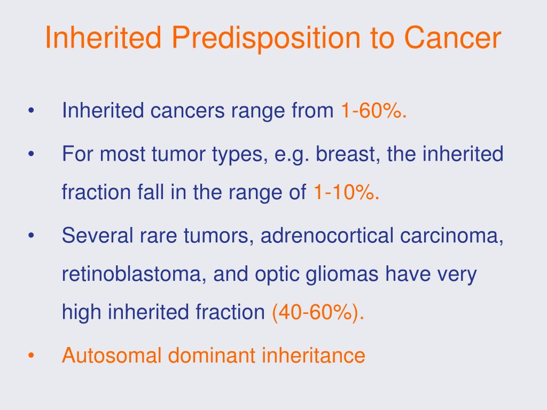Click the bullet point before Inherited cancers
Screen dimensions: 547x410
pos(31,111)
